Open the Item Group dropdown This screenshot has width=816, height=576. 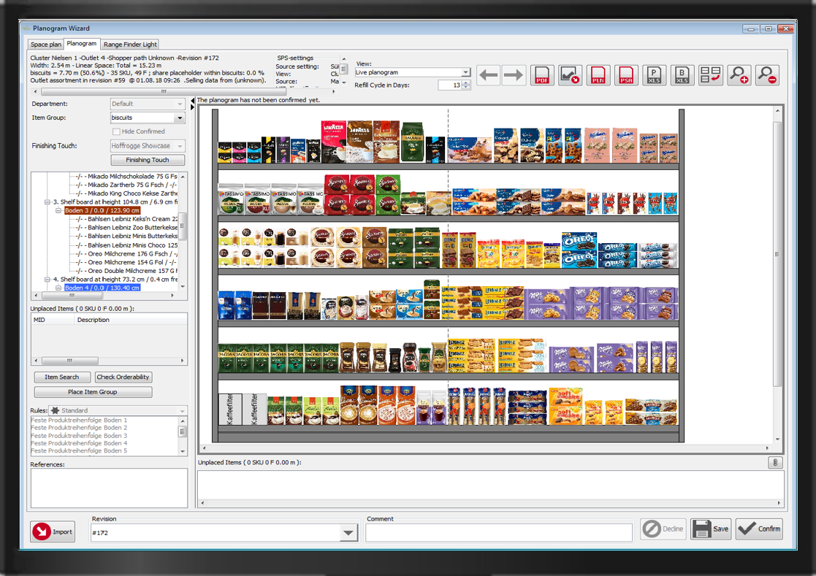coord(180,118)
